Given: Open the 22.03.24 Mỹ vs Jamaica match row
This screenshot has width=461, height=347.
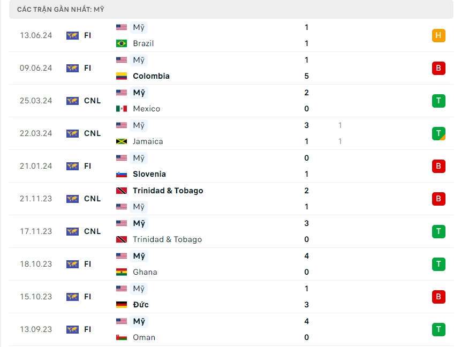Looking at the screenshot, I should (x=230, y=133).
